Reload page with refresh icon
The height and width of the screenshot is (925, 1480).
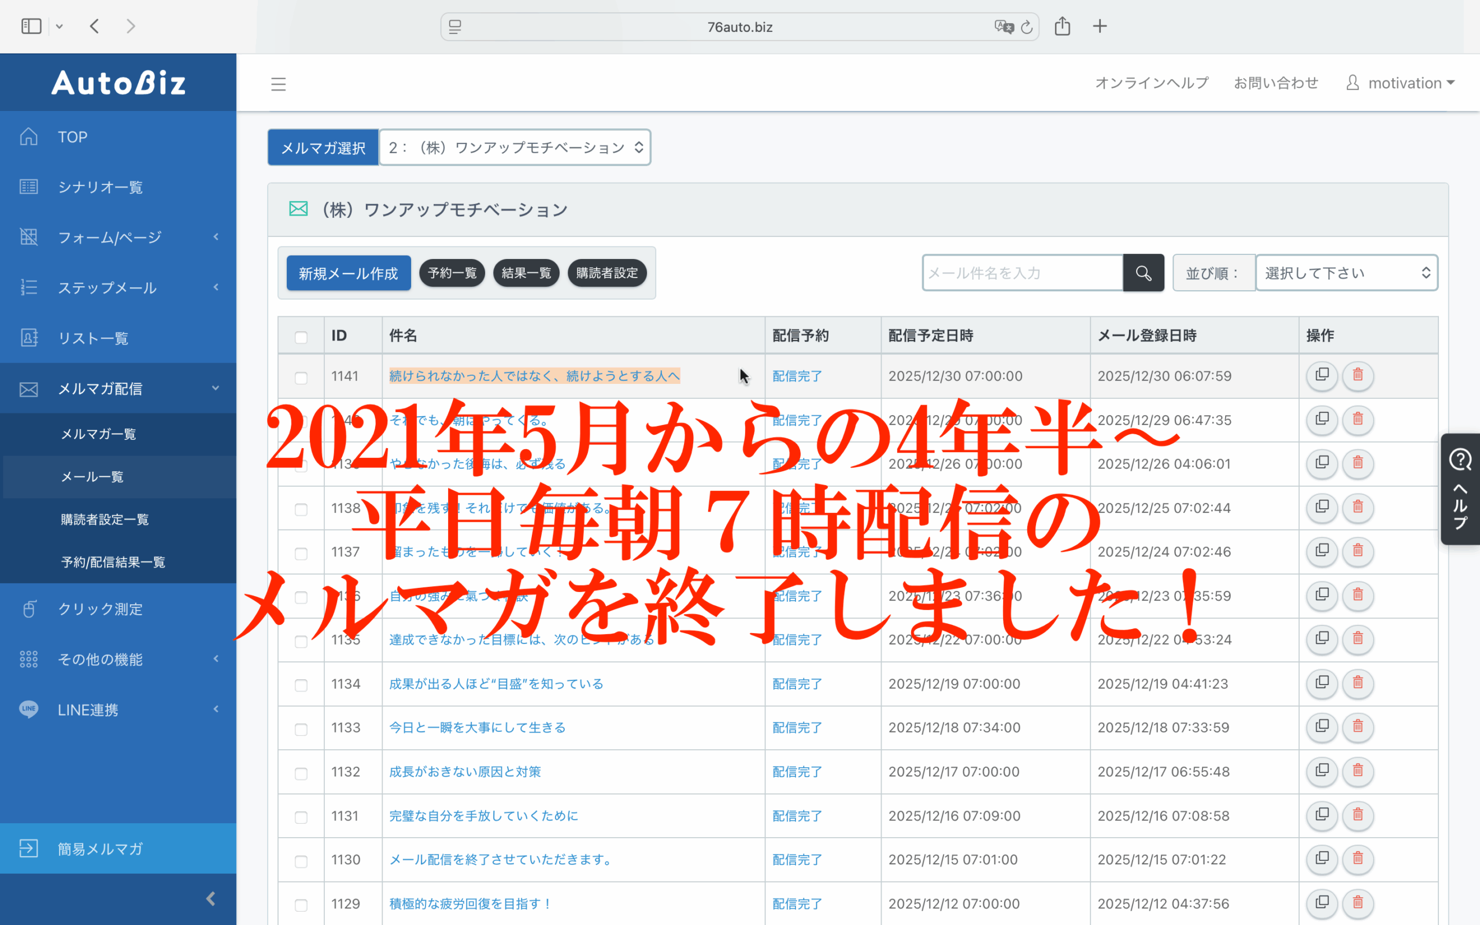pyautogui.click(x=1027, y=27)
